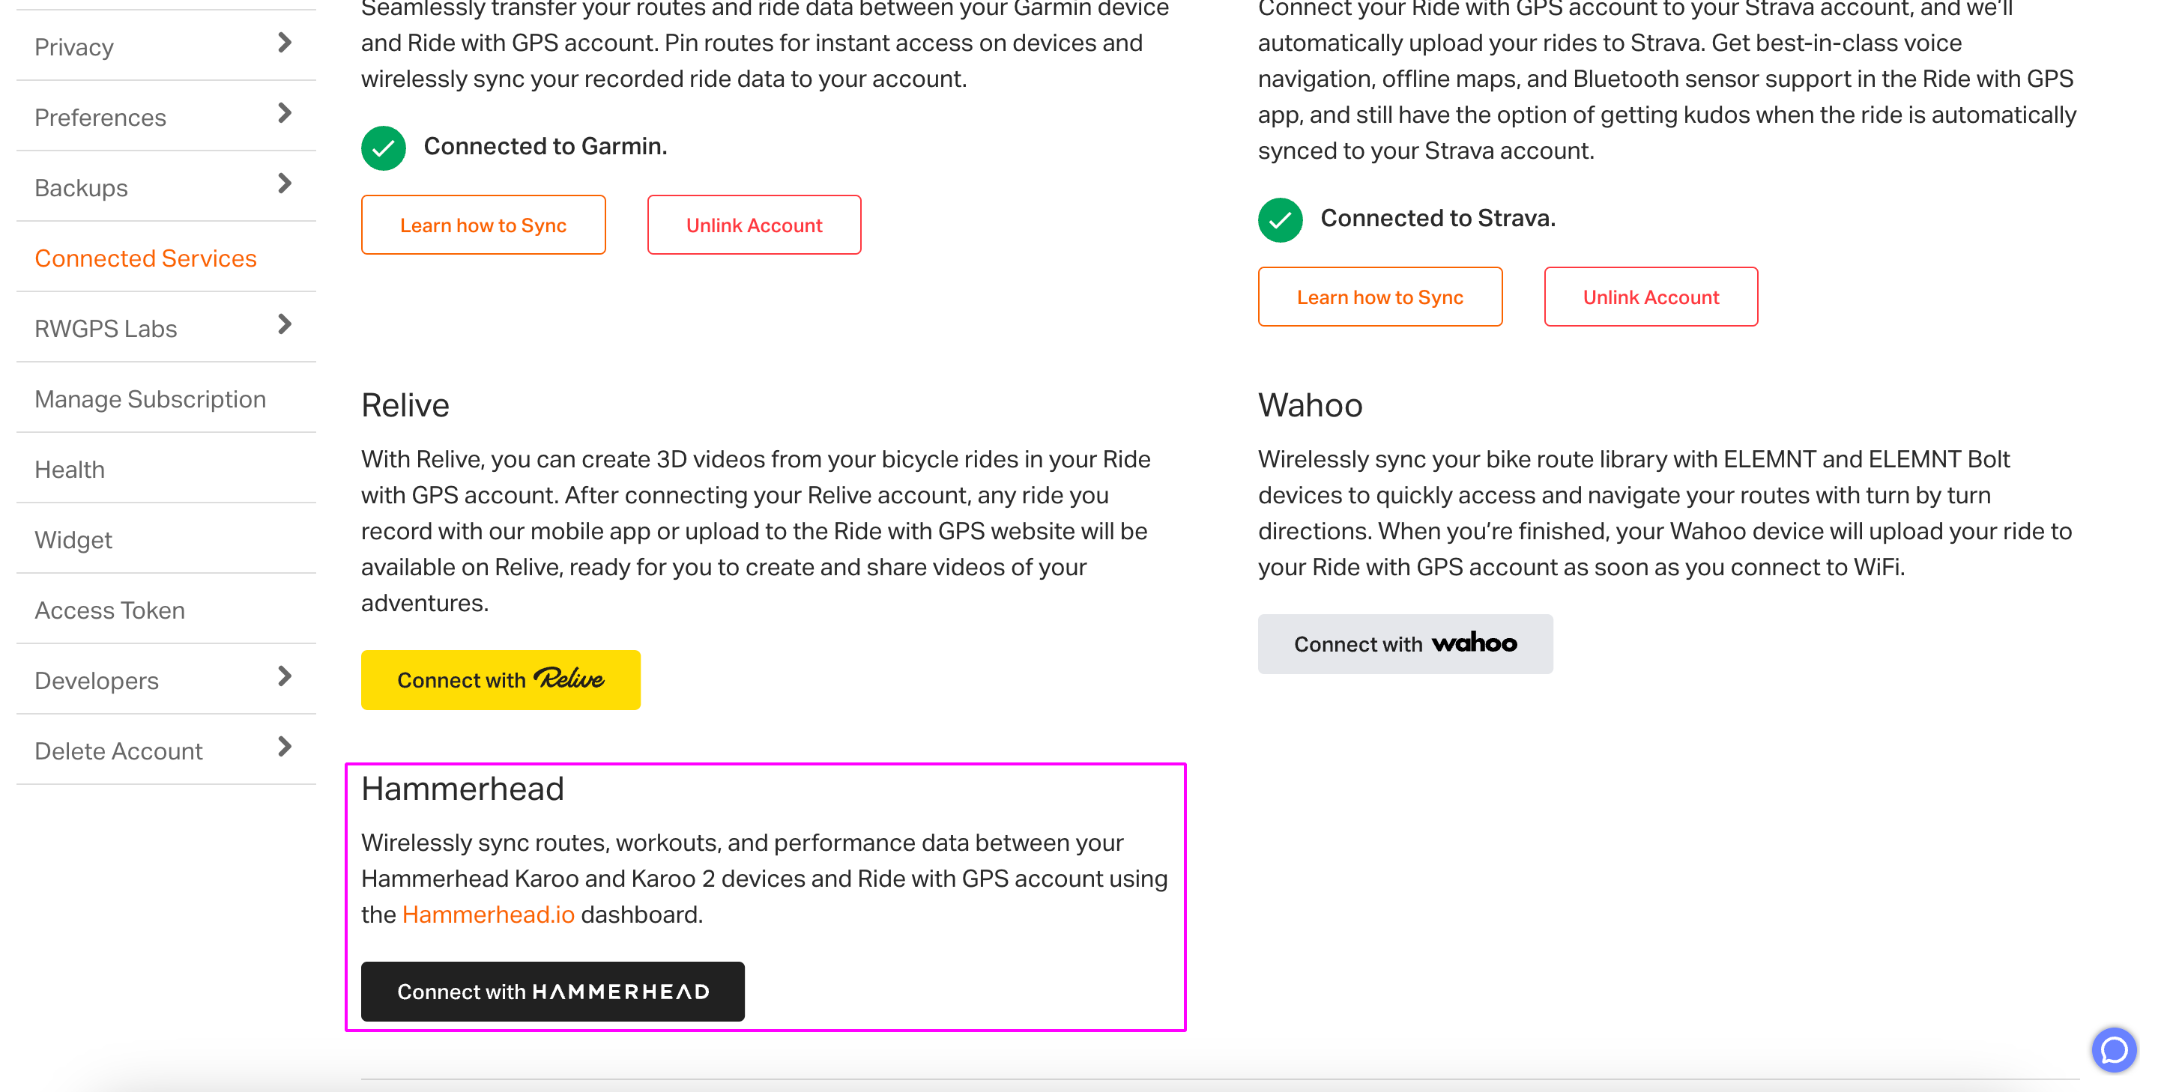Image resolution: width=2158 pixels, height=1092 pixels.
Task: Click Connect with Hammerhead black button
Action: [x=552, y=992]
